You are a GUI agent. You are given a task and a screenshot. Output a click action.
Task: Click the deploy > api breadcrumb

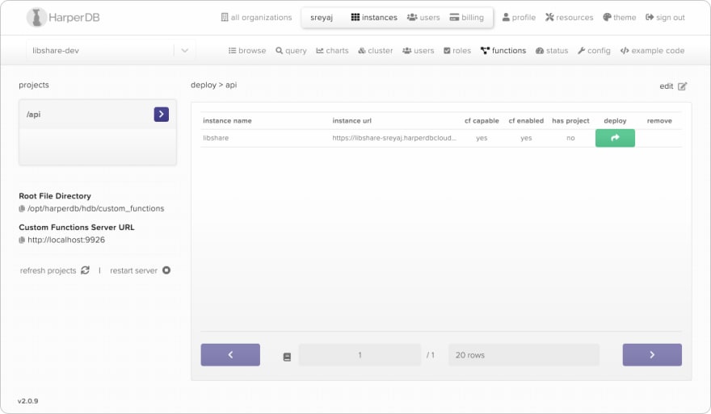(213, 85)
